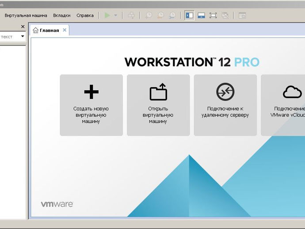Click the library search text field
The image size is (305, 229).
pos(10,37)
